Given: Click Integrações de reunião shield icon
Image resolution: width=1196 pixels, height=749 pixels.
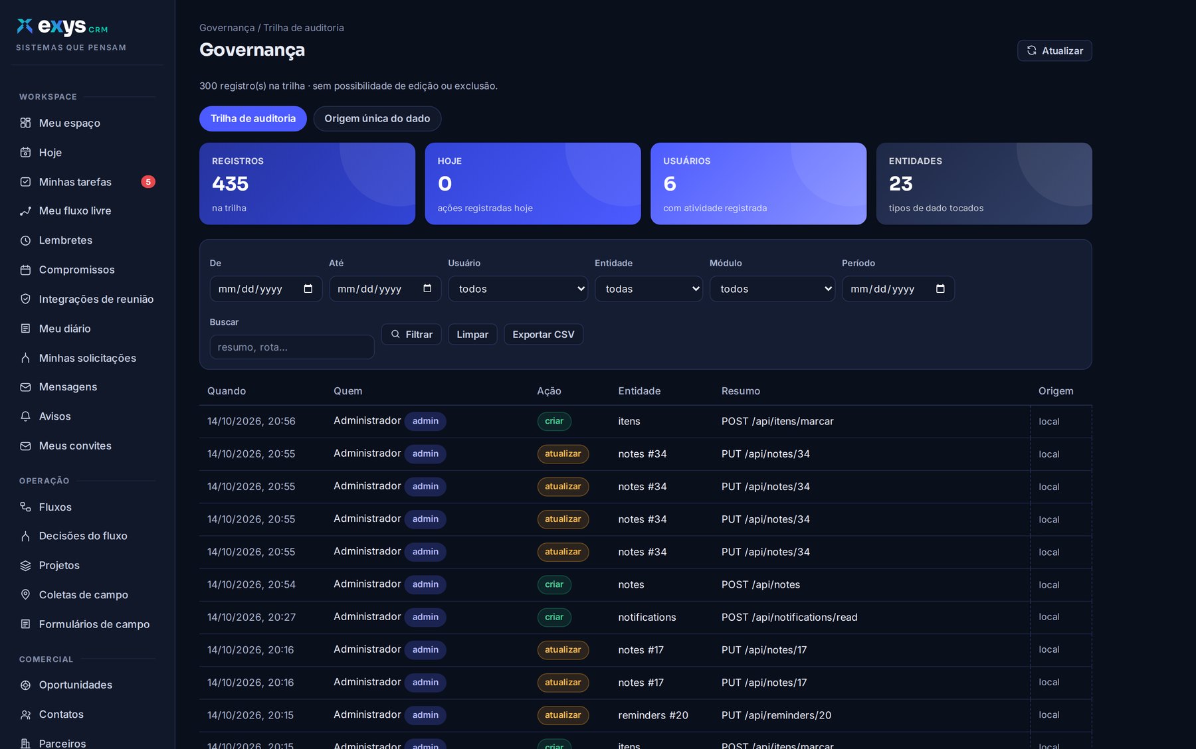Looking at the screenshot, I should click(x=25, y=299).
